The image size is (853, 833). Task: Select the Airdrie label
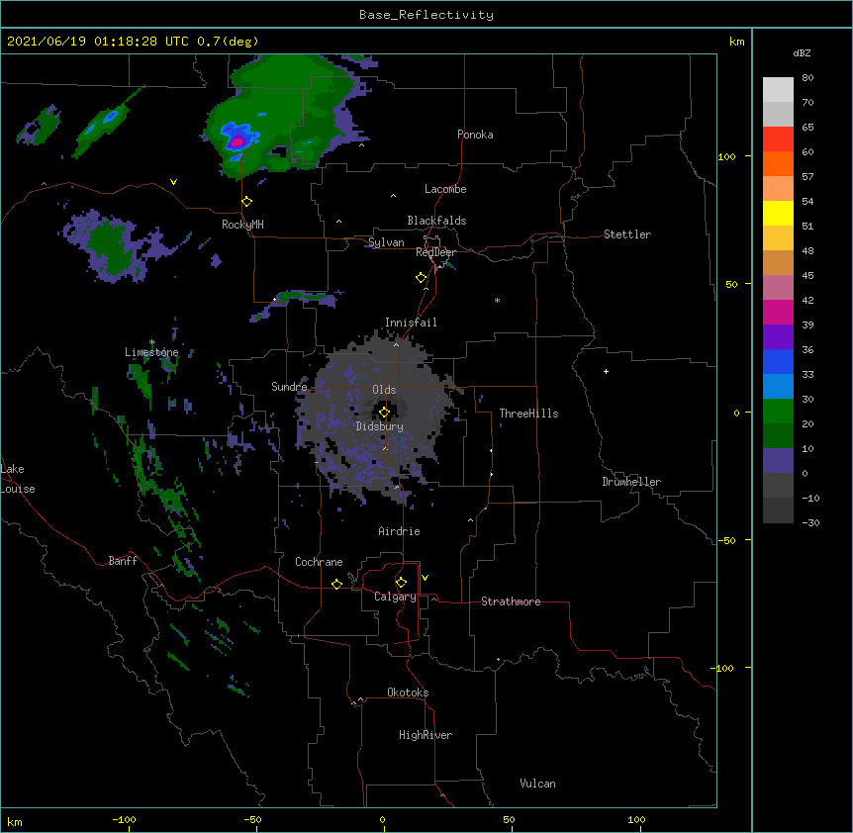[x=400, y=531]
